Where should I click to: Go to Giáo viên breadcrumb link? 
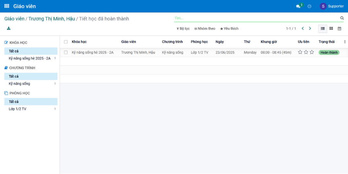[x=14, y=18]
